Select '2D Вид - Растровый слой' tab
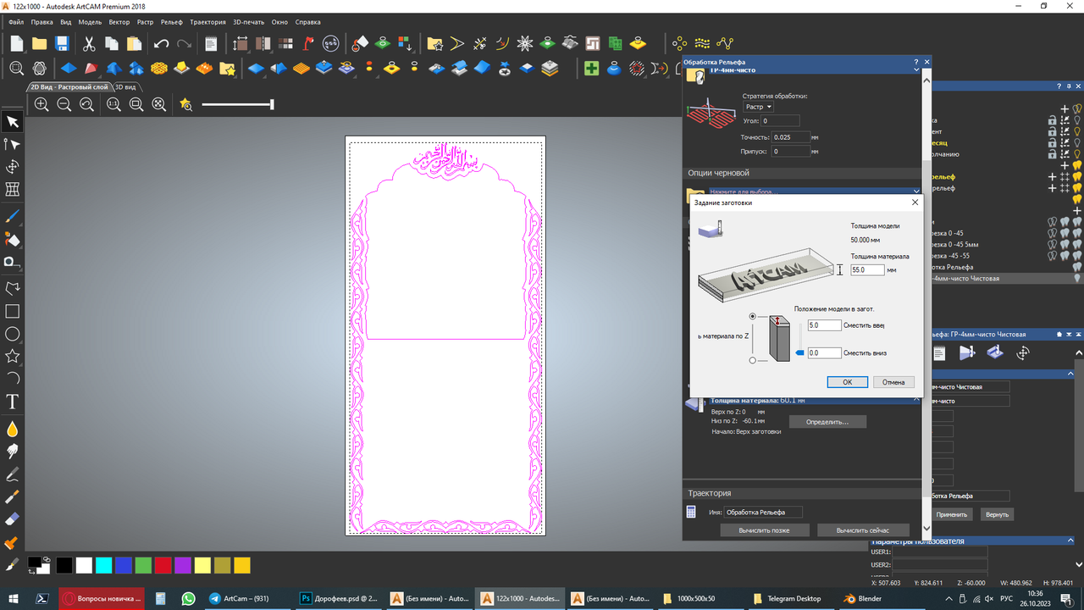The image size is (1084, 610). coord(69,86)
